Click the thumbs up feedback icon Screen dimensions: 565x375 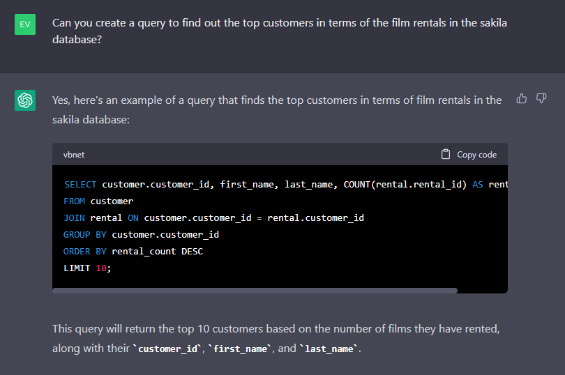521,98
